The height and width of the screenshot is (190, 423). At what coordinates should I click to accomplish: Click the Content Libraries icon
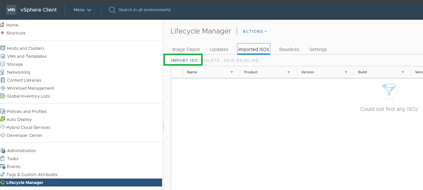pyautogui.click(x=3, y=80)
